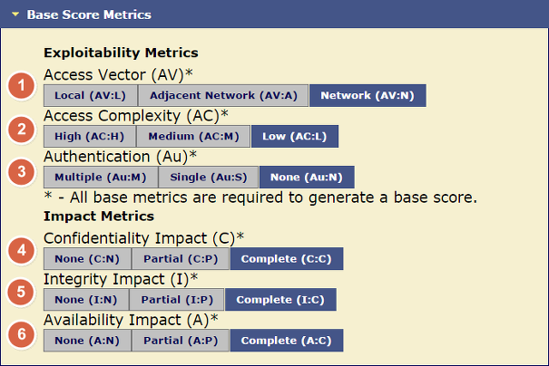The width and height of the screenshot is (549, 366).
Task: Click the numbered circle 2 badge
Action: [22, 130]
